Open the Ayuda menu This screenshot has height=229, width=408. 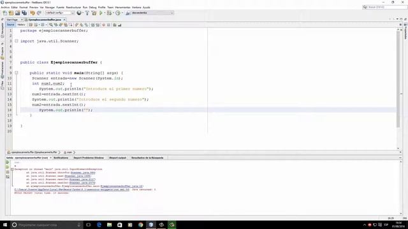tap(146, 7)
